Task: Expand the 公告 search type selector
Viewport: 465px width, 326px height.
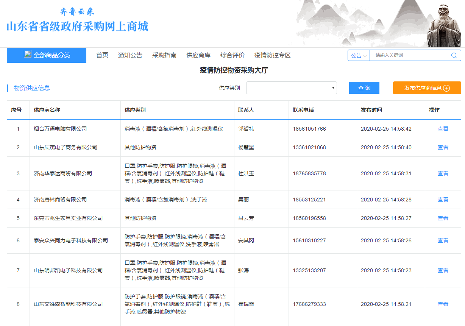Action: [359, 55]
